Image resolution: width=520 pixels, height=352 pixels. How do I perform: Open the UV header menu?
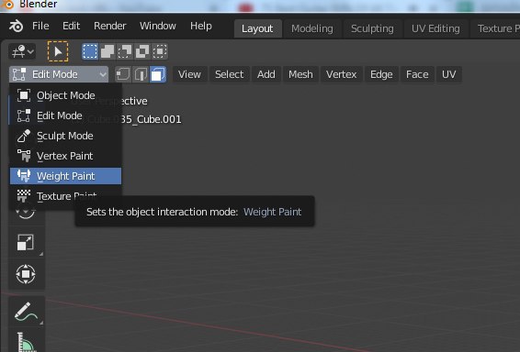(448, 74)
